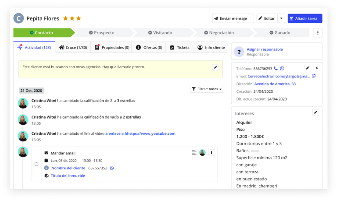Click the question mark responsable avatar
This screenshot has width=337, height=200.
pos(239,52)
